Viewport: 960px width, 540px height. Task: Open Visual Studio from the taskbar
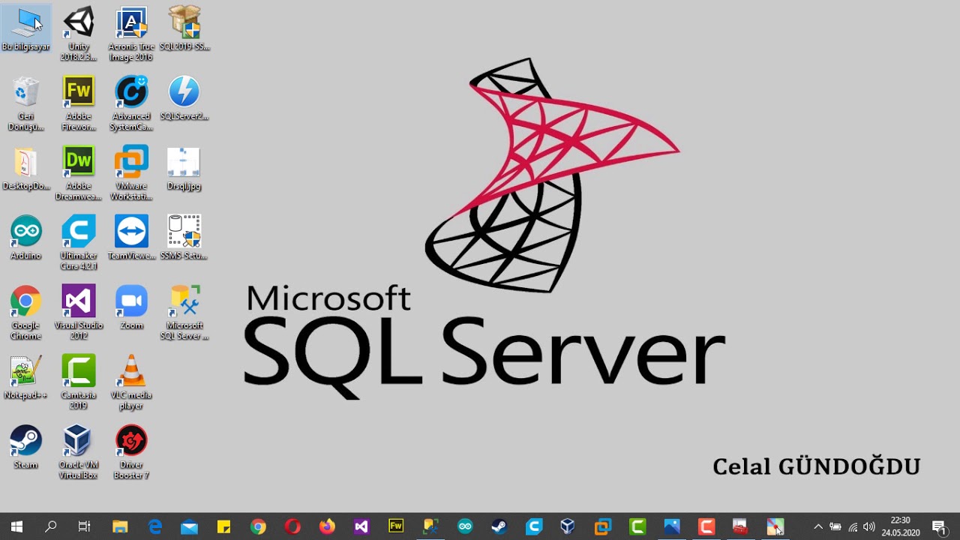coord(361,526)
